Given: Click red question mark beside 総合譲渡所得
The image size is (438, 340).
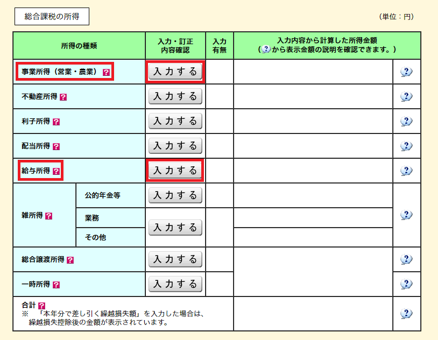Looking at the screenshot, I should (70, 260).
